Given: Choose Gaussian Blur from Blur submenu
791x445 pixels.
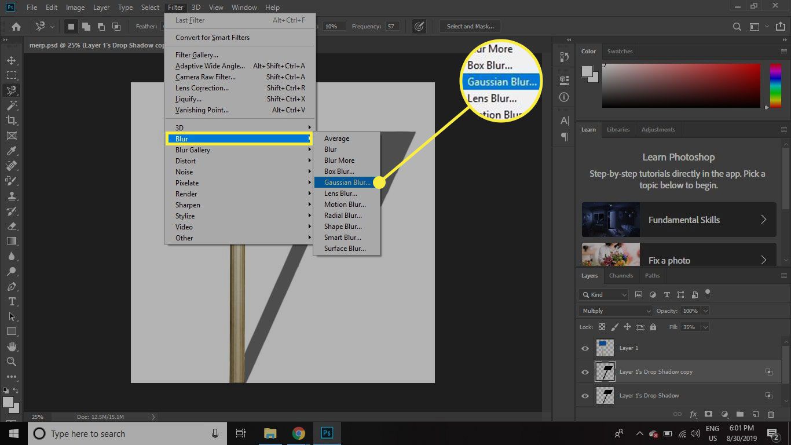Looking at the screenshot, I should pos(346,183).
